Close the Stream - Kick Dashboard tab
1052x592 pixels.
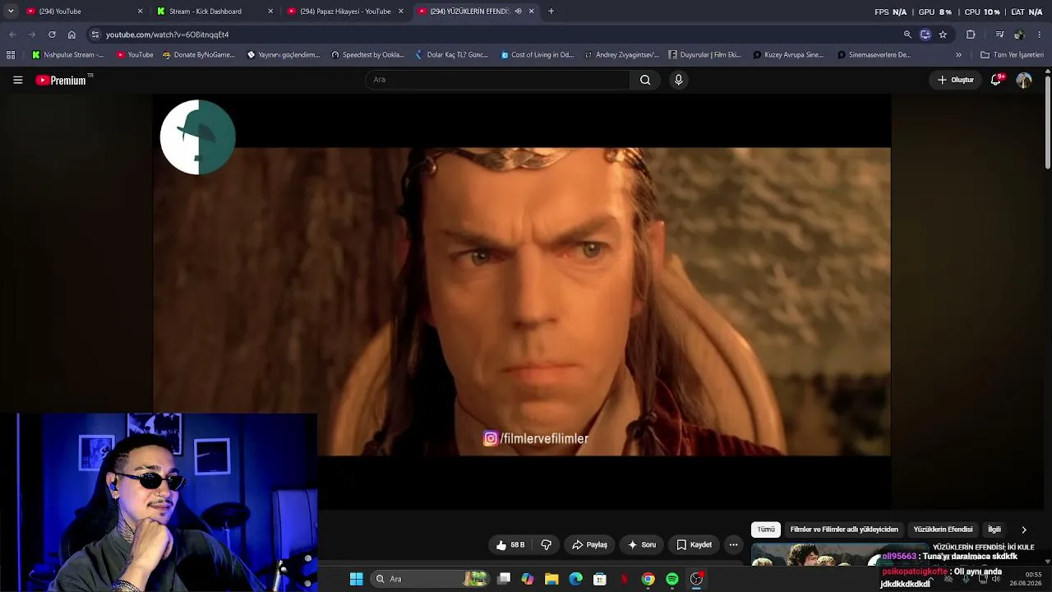pyautogui.click(x=270, y=12)
